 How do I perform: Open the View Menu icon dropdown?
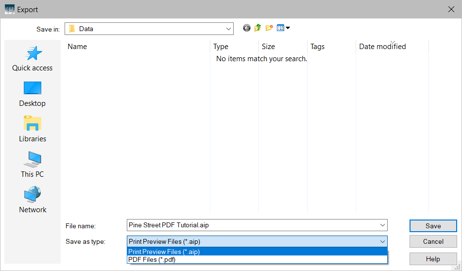[283, 28]
